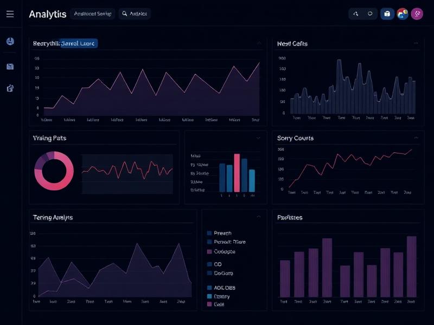Open the book-shaped sidebar icon
434x325 pixels.
(10, 66)
